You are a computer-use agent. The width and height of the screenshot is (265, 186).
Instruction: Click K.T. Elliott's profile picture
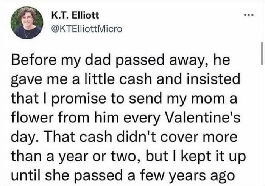pos(27,22)
